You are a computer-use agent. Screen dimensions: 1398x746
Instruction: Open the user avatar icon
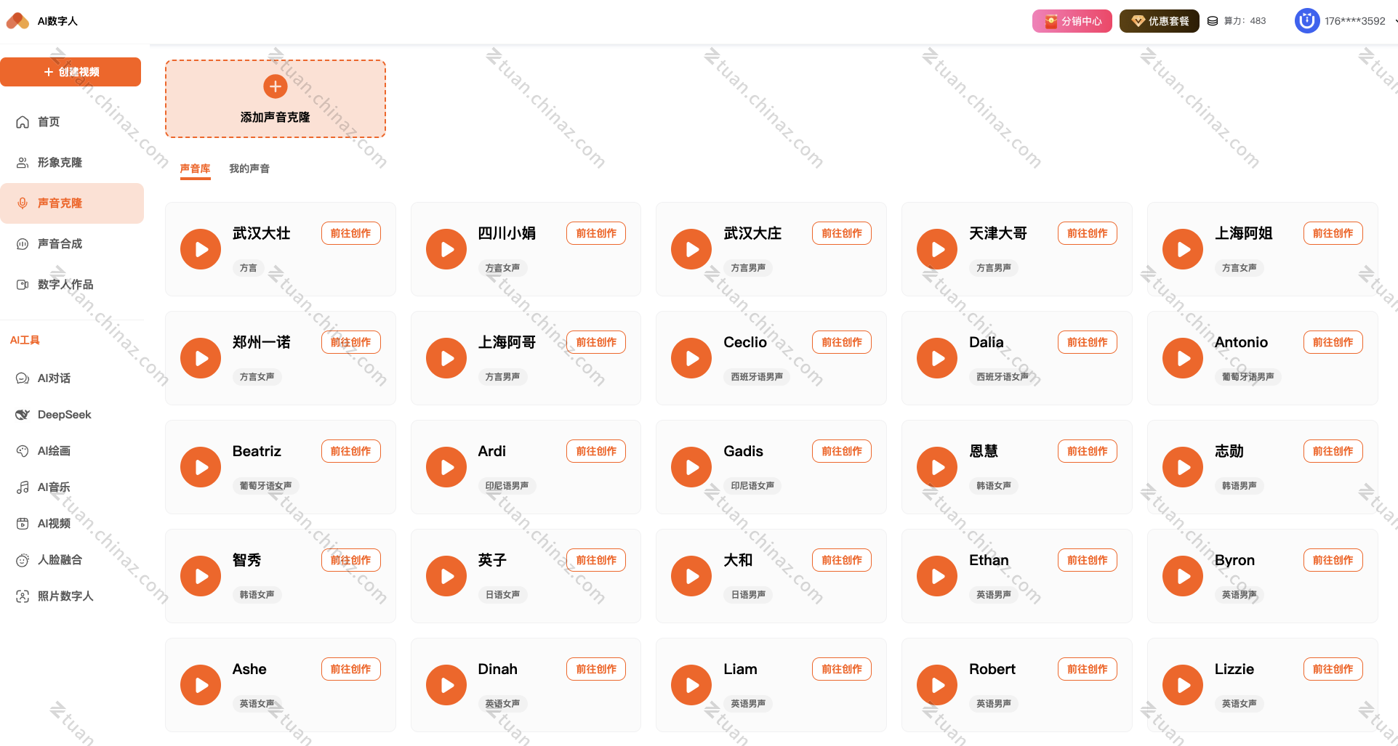[1306, 21]
